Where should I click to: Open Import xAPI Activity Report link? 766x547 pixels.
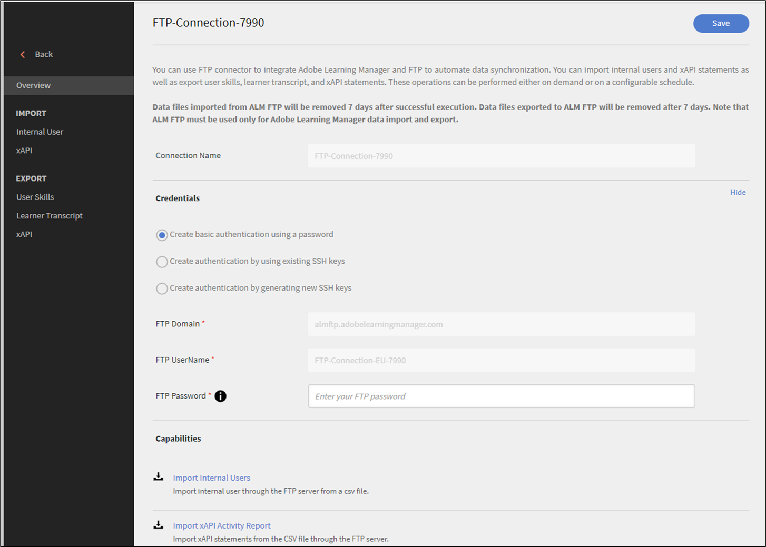tap(222, 526)
